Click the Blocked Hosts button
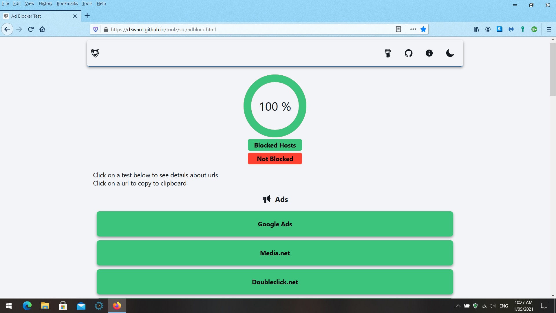The width and height of the screenshot is (556, 313). point(275,145)
